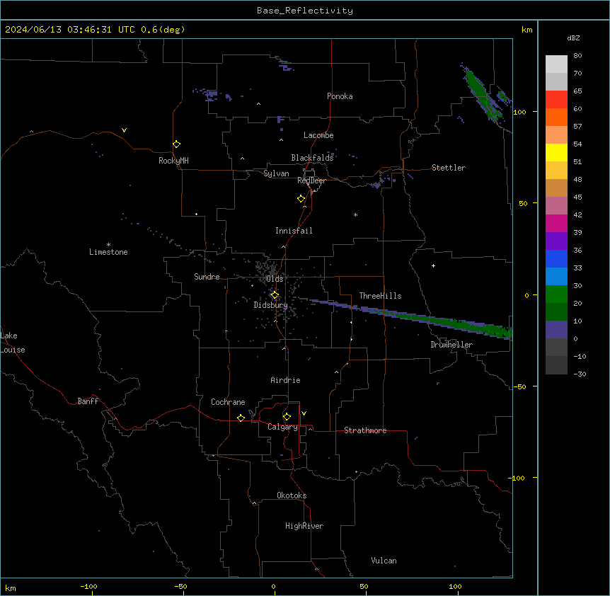Click the RockyMH town label
610x596 pixels.
coord(173,161)
